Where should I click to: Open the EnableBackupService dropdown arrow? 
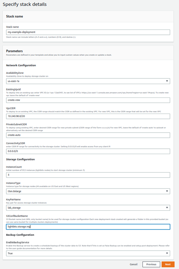(167, 253)
